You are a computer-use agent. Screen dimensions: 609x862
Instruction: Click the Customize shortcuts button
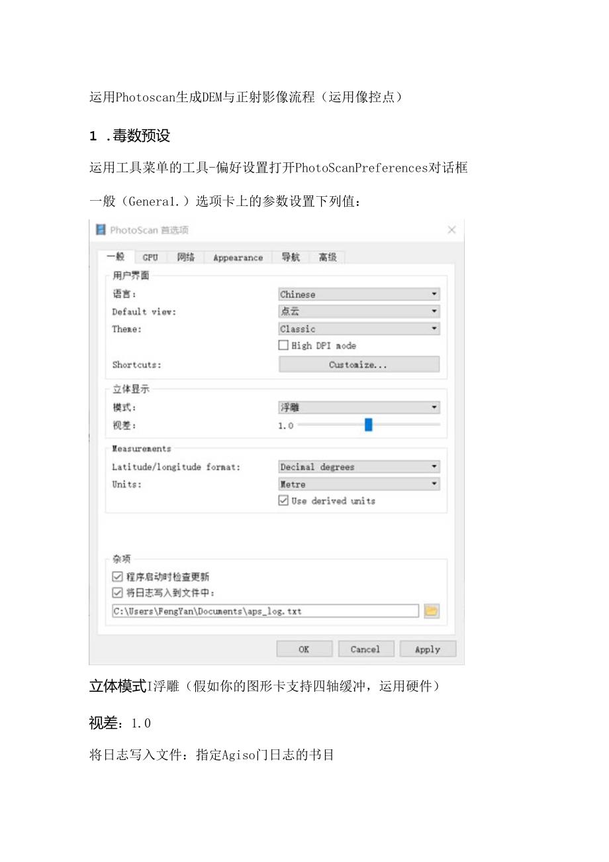(359, 364)
